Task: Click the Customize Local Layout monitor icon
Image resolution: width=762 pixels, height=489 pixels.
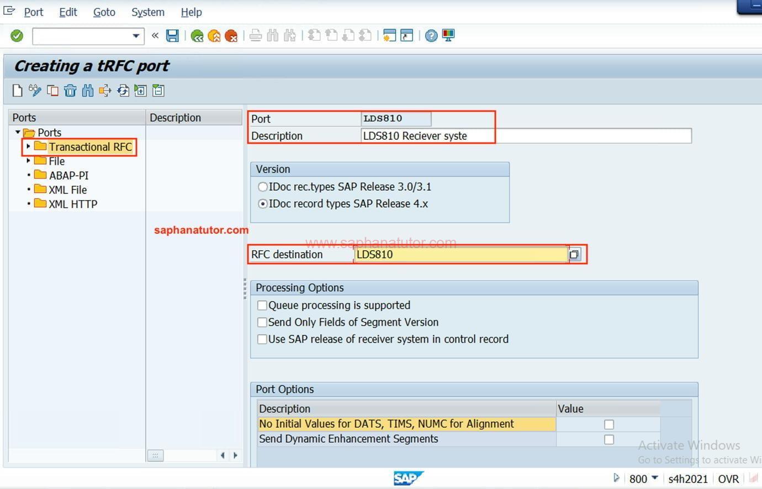Action: pos(448,36)
